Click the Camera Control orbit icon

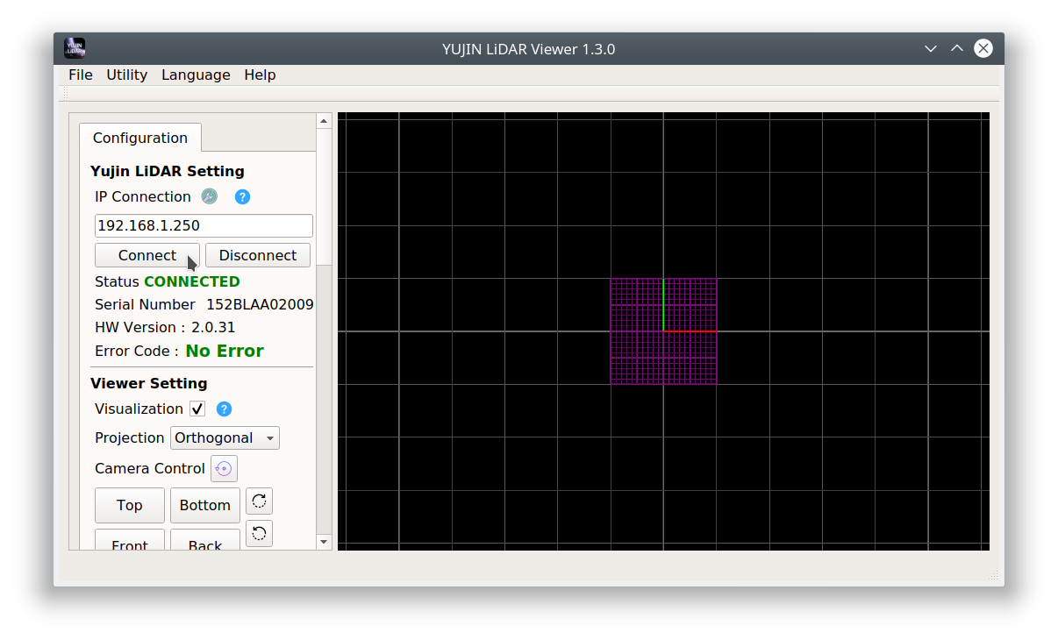224,468
